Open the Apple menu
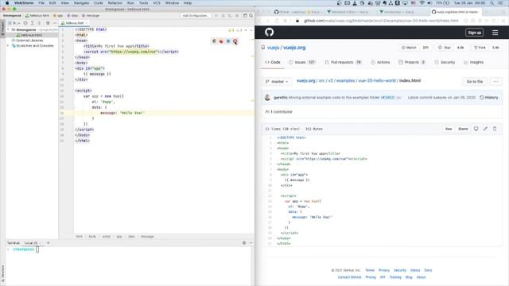509x286 pixels. [7, 3]
